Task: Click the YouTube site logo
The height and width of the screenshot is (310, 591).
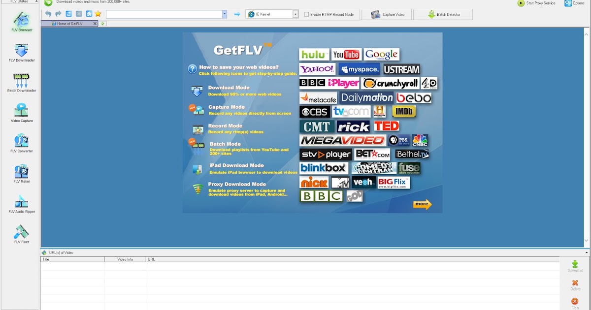Action: 346,55
